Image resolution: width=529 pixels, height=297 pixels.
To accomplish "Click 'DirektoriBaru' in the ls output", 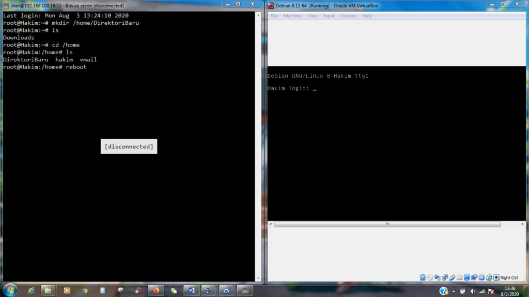I will tap(26, 60).
